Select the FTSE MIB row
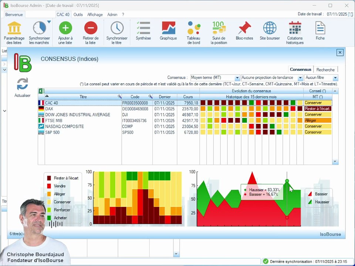 click(185, 120)
